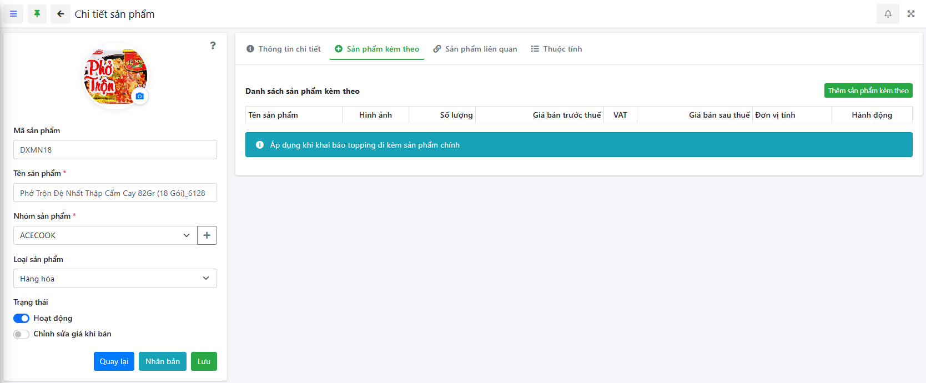Click the question mark help icon
Viewport: 926px width, 383px height.
(213, 46)
